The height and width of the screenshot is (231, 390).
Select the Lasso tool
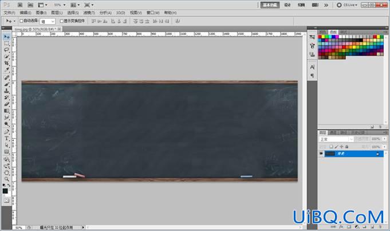(x=7, y=50)
